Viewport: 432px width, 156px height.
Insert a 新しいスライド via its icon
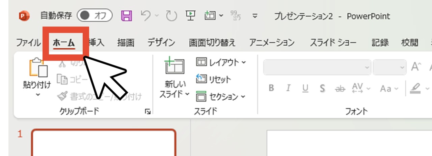[174, 65]
